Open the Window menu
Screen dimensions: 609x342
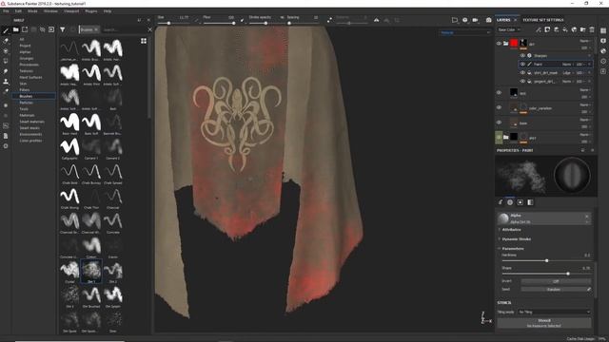click(x=50, y=11)
